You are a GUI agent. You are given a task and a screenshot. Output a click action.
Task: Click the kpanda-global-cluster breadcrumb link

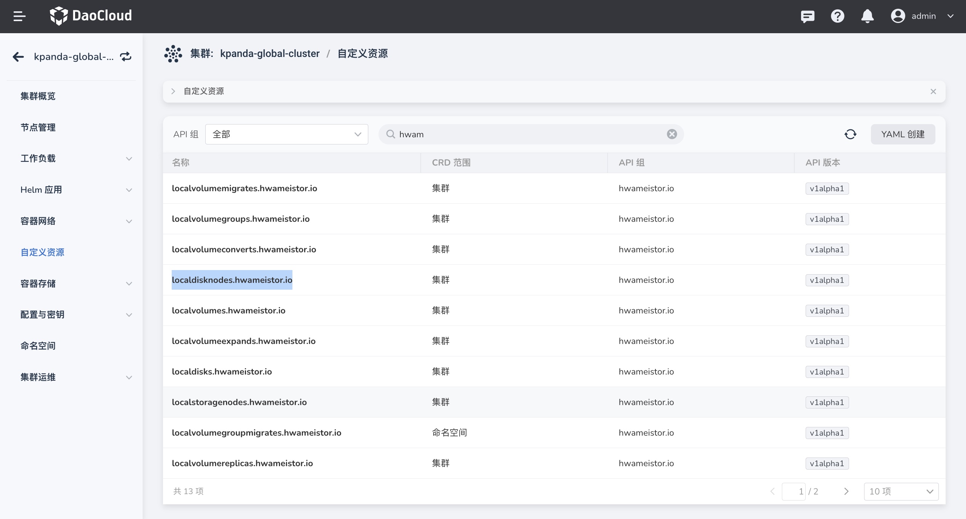click(270, 54)
